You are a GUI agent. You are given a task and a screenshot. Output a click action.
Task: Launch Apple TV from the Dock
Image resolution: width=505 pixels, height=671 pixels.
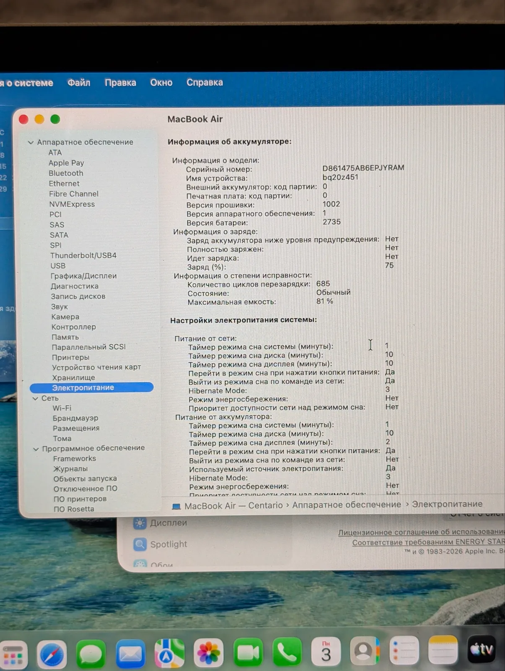pyautogui.click(x=482, y=649)
